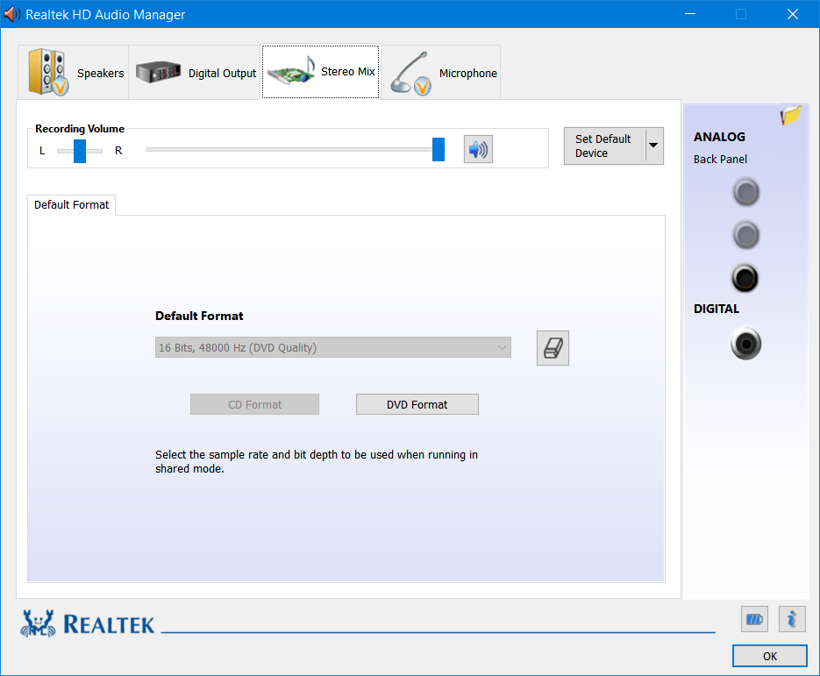
Task: Click the Set Default Device button
Action: pos(604,146)
